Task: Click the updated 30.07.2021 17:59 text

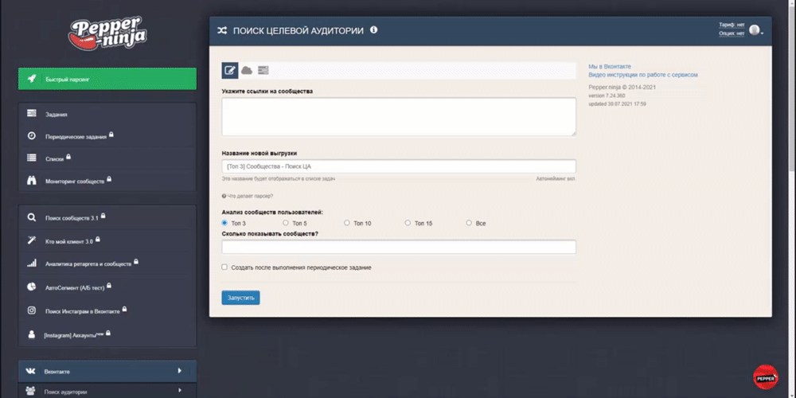Action: point(618,103)
